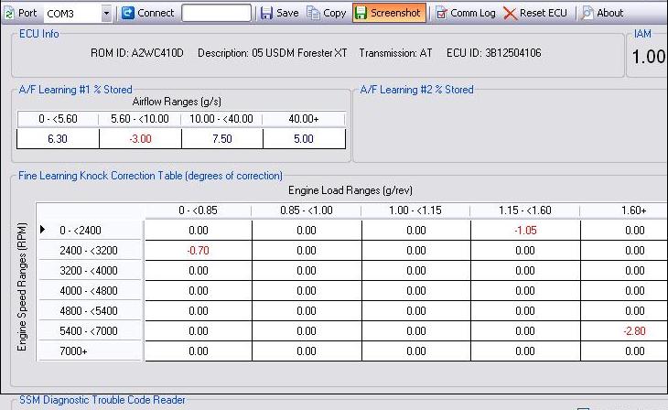Click the 6.30 A/F learning value
Image resolution: width=668 pixels, height=410 pixels.
click(x=58, y=139)
